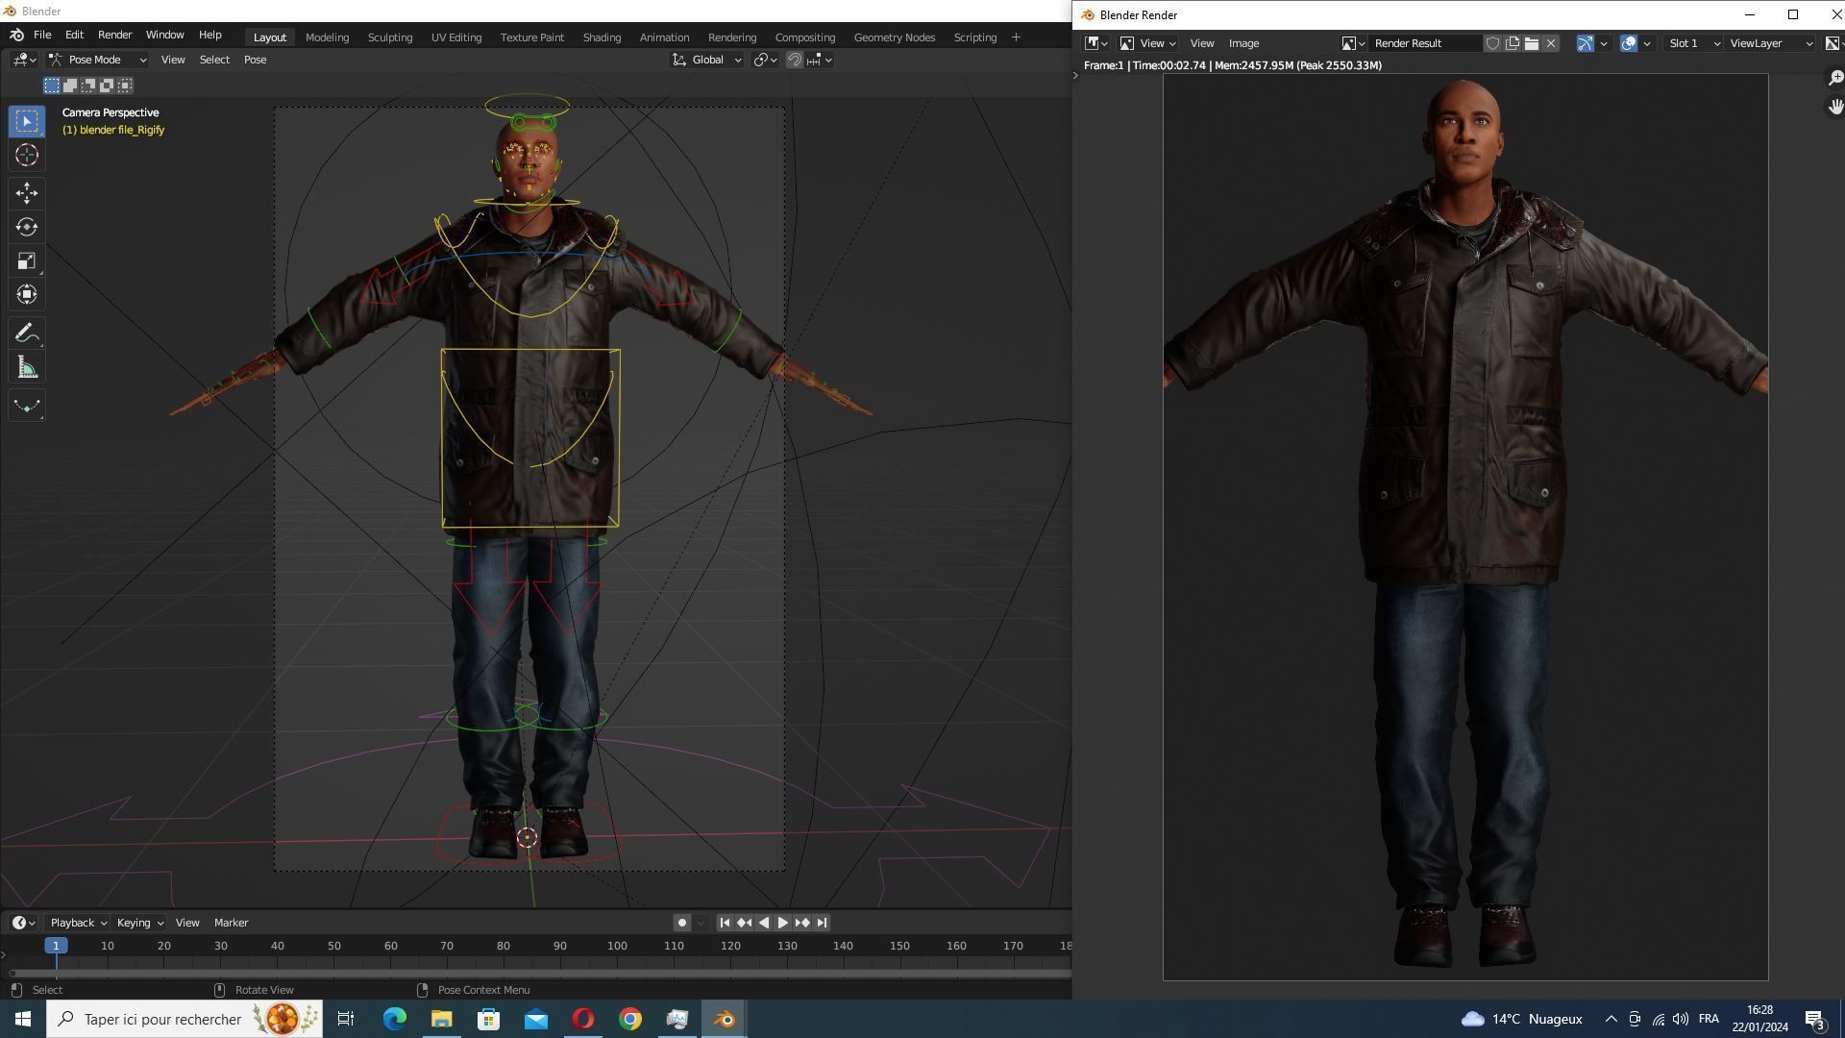
Task: Play the animation forward
Action: coord(783,924)
